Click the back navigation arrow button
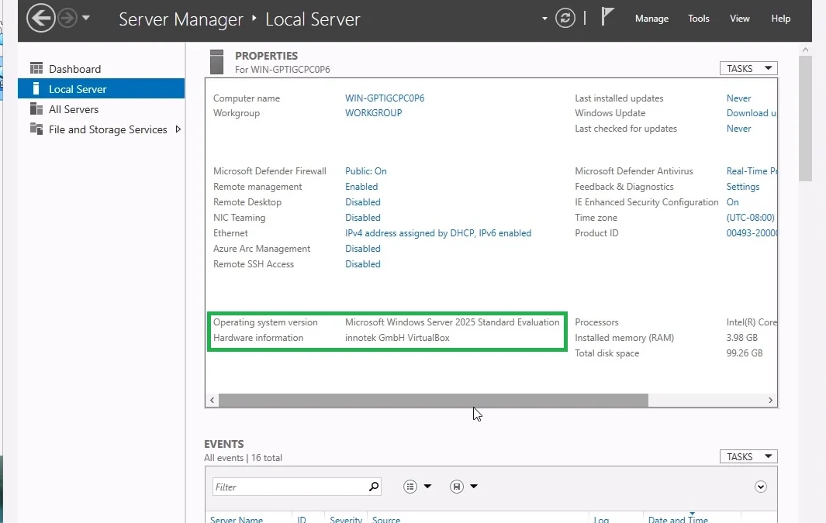826x523 pixels. [40, 18]
